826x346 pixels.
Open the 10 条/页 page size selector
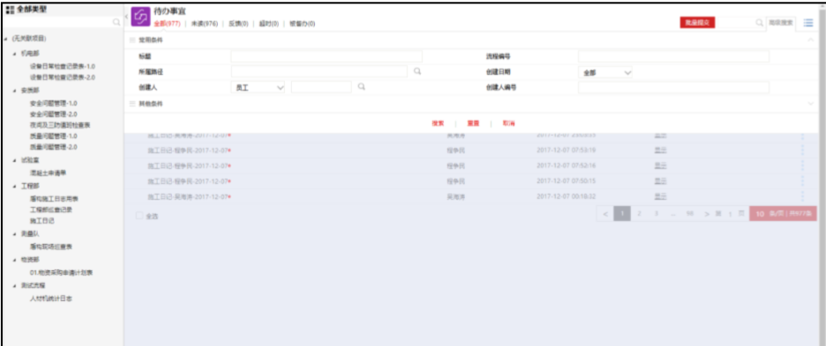coord(783,214)
